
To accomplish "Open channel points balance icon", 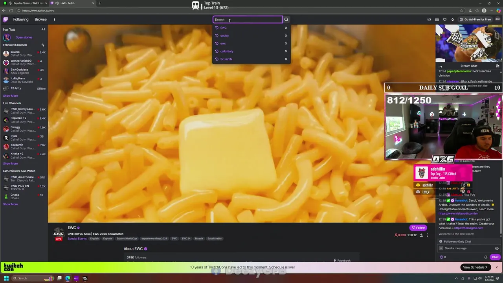I will pyautogui.click(x=443, y=257).
